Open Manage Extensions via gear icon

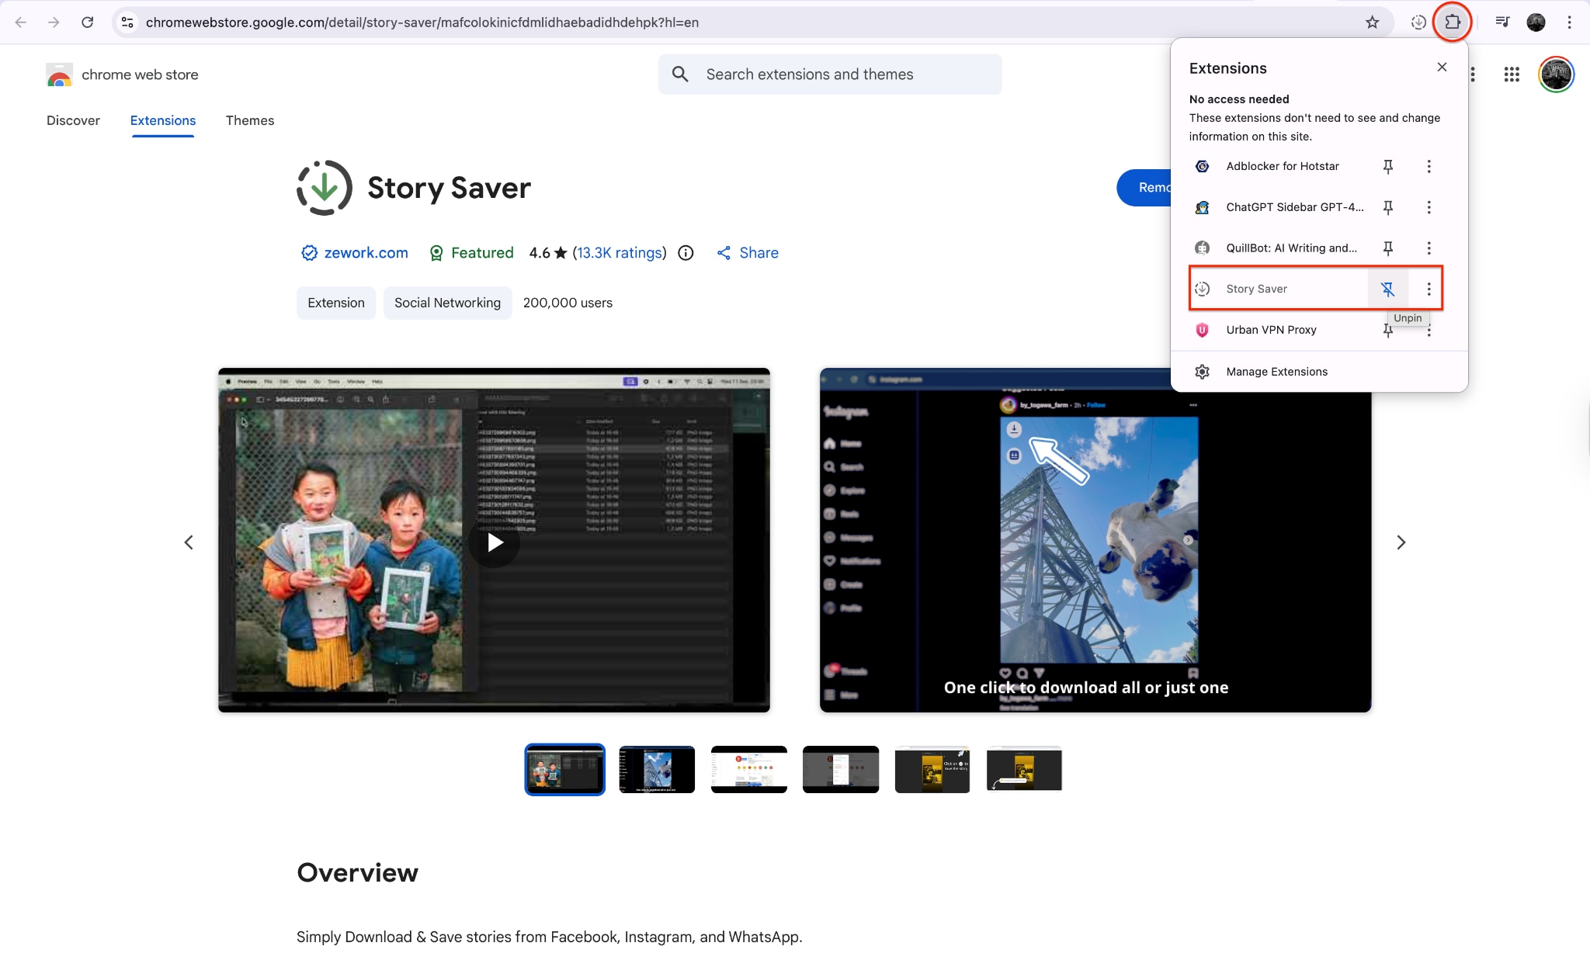(1202, 371)
